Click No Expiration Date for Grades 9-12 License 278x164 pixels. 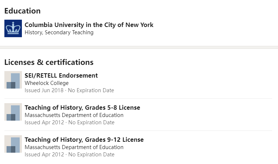(91, 155)
